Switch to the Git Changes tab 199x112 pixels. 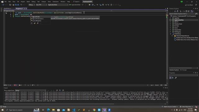point(183,70)
